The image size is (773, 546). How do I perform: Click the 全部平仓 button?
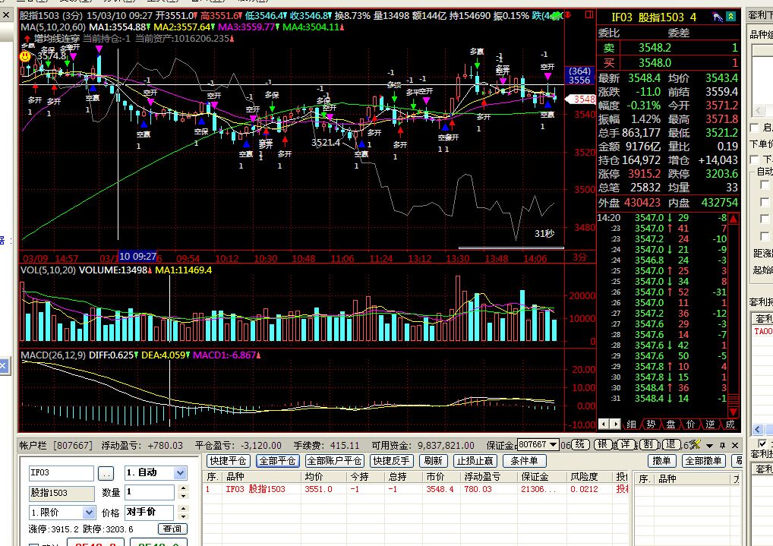276,461
